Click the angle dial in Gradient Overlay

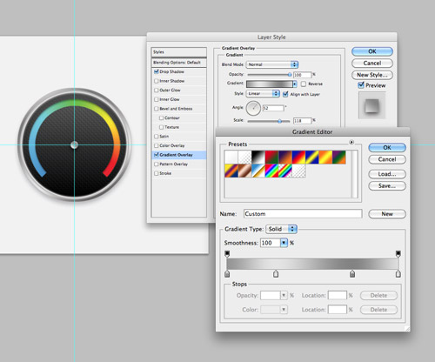coord(253,108)
